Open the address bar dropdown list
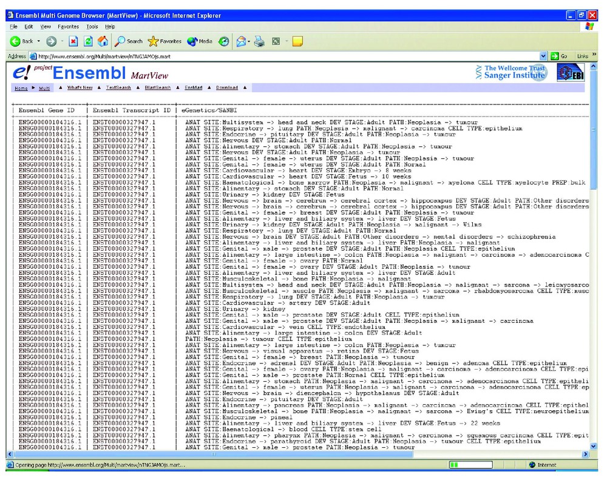The image size is (607, 477). pos(543,56)
